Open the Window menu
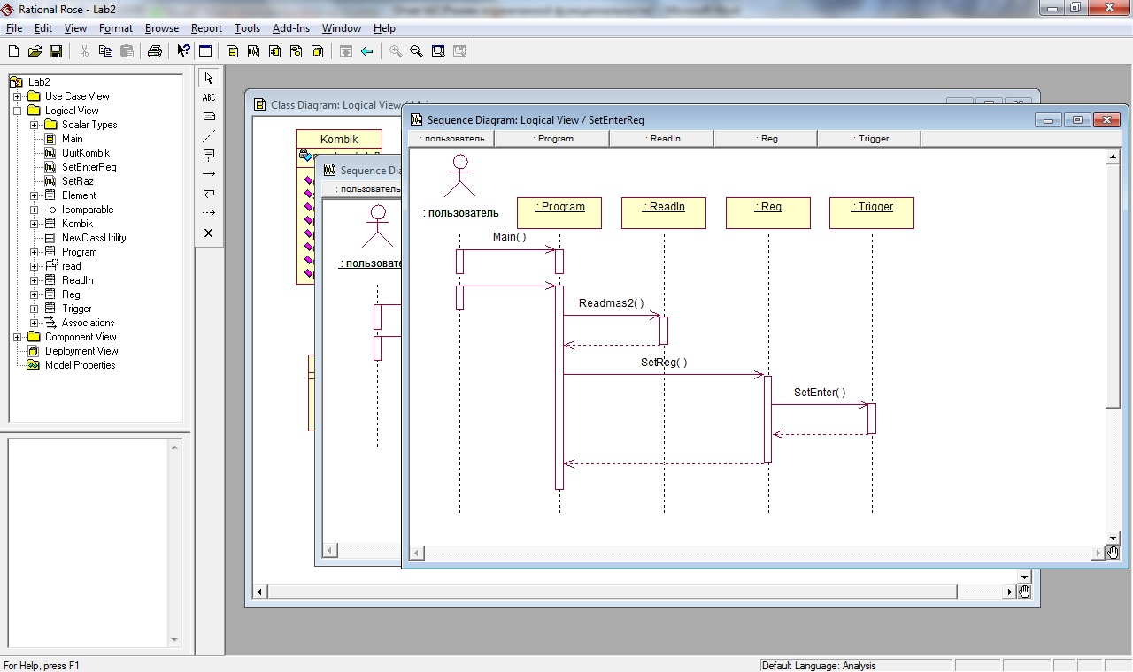Image resolution: width=1133 pixels, height=672 pixels. click(342, 28)
